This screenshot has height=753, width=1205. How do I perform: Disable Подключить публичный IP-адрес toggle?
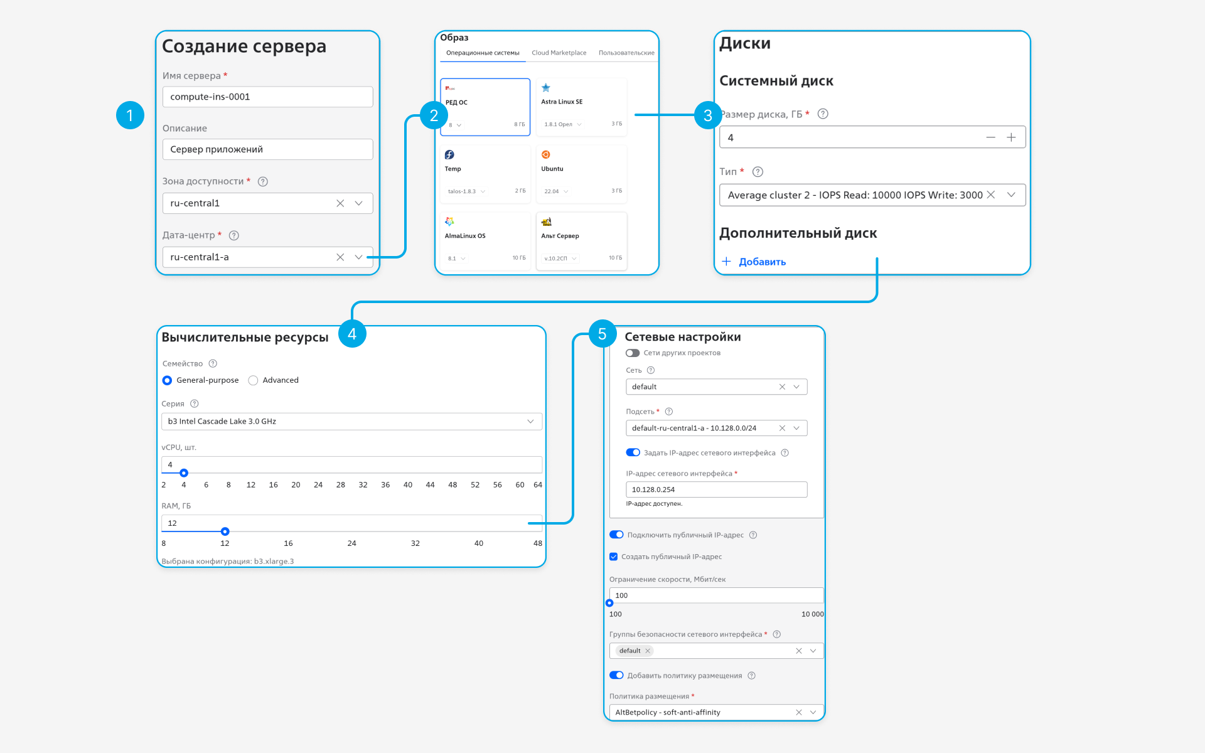[616, 535]
